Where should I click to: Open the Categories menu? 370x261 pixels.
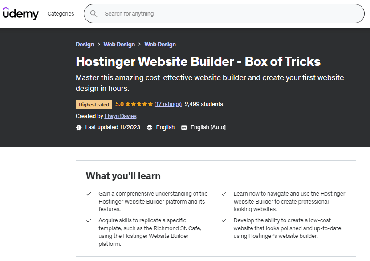pos(61,14)
